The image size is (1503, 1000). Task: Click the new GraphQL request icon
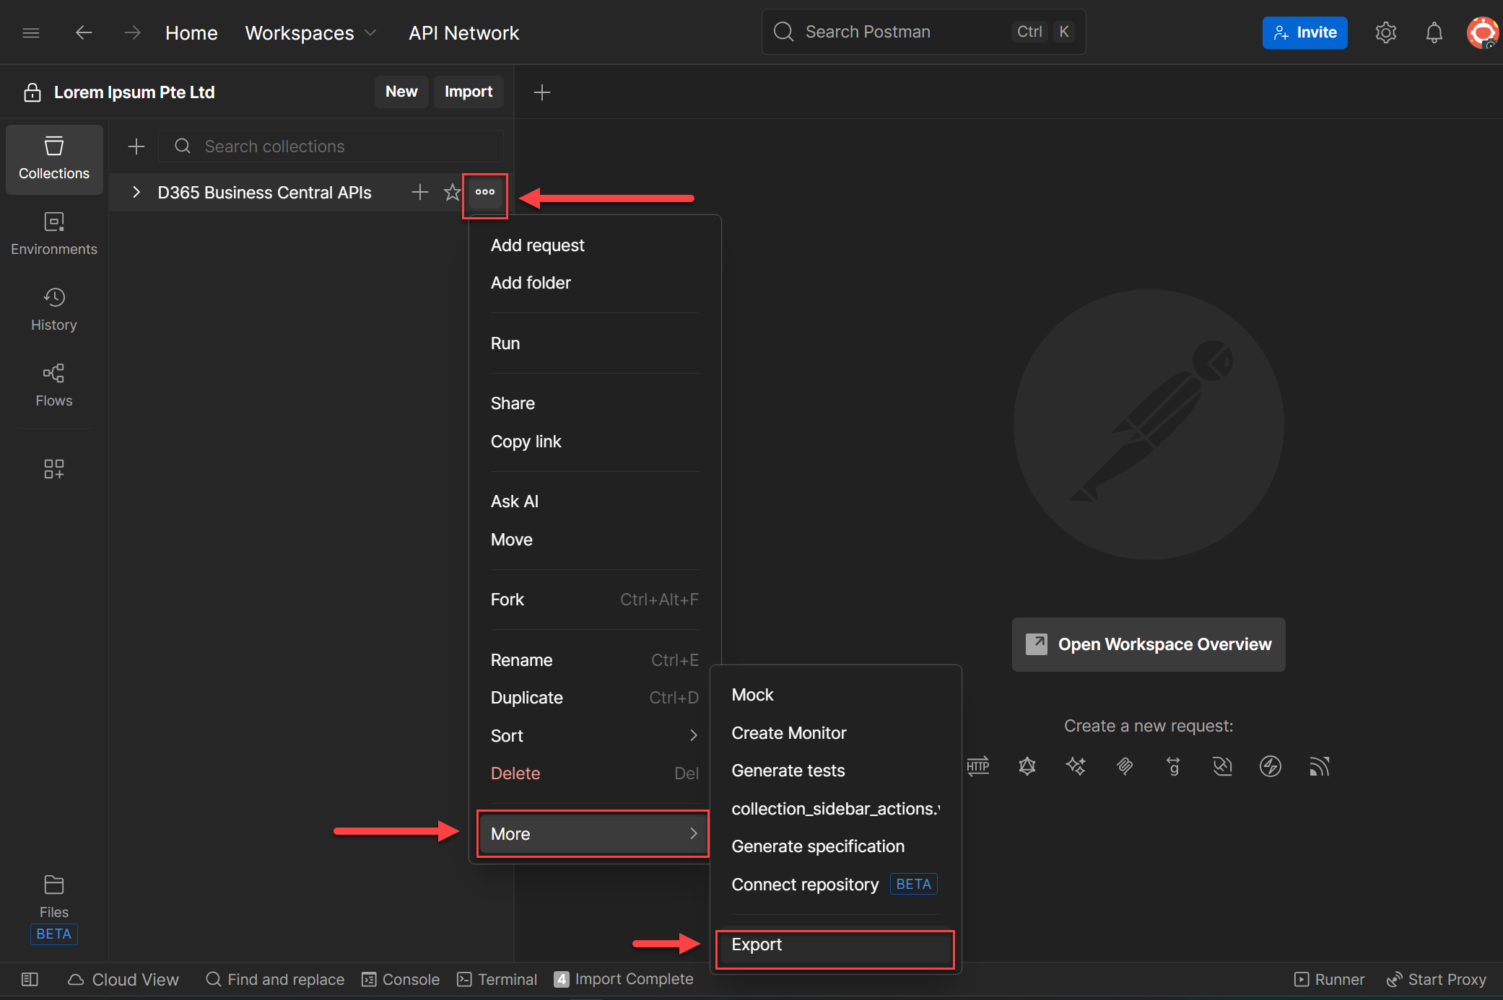coord(1027,766)
